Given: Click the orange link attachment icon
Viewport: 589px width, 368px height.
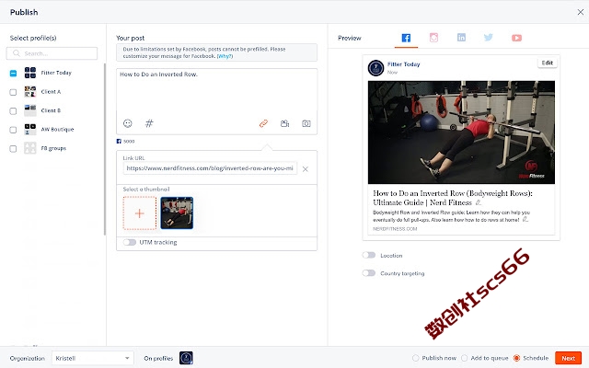Looking at the screenshot, I should click(x=263, y=123).
